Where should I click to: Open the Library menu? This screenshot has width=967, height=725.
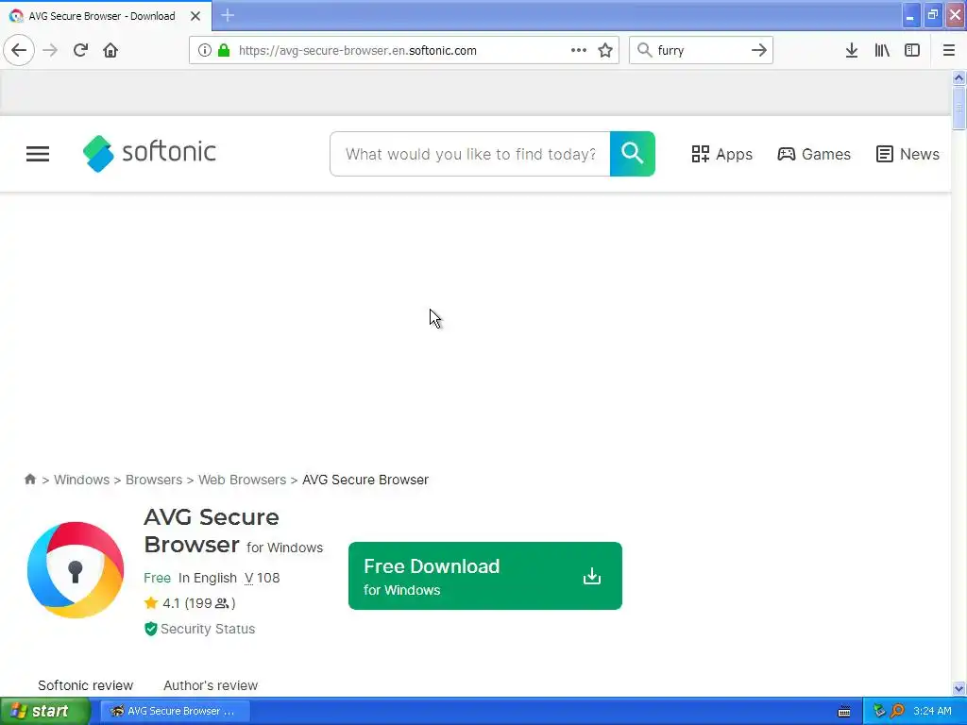(x=882, y=50)
